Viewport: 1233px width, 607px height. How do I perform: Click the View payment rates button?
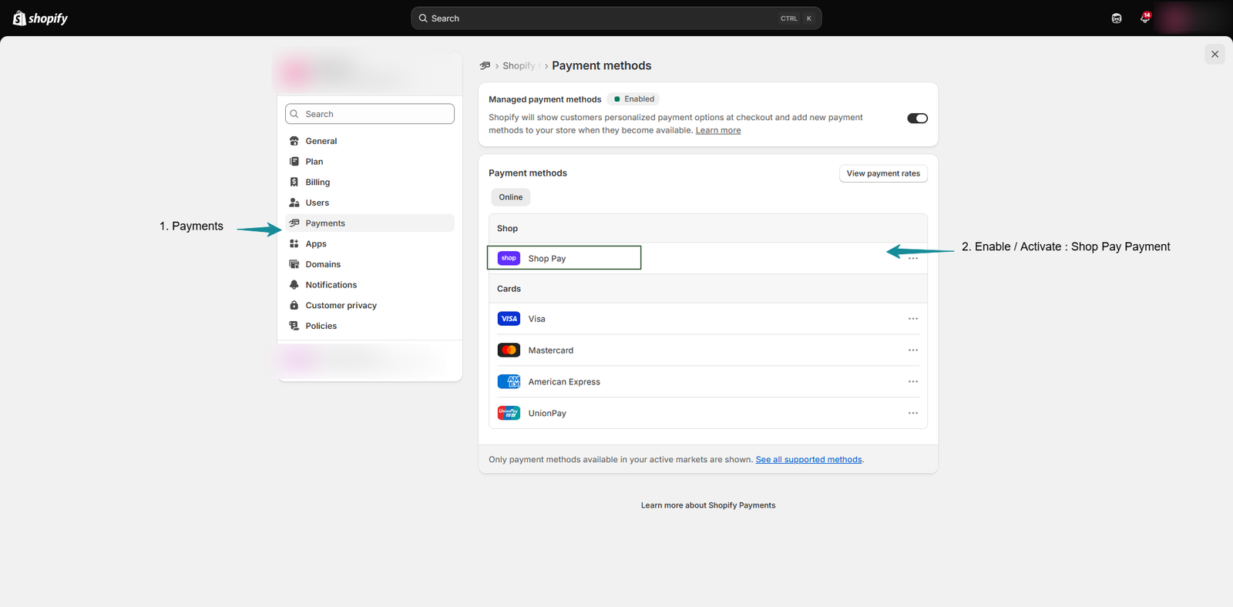click(x=883, y=173)
